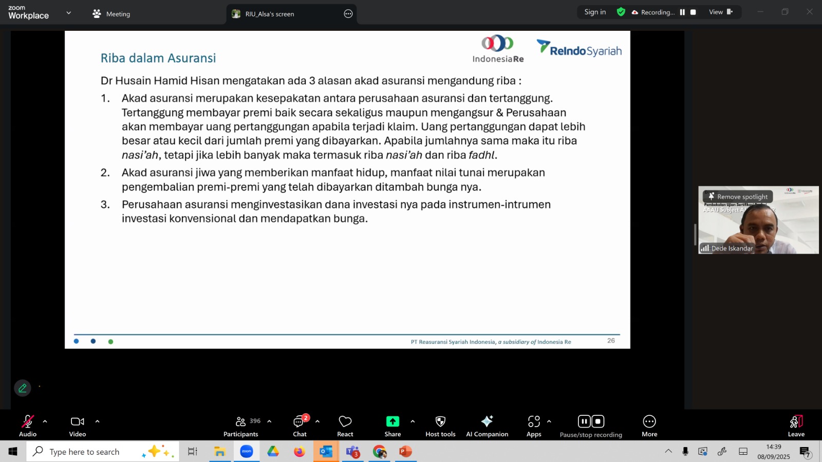Open the Participants panel
The height and width of the screenshot is (462, 822).
(x=240, y=426)
